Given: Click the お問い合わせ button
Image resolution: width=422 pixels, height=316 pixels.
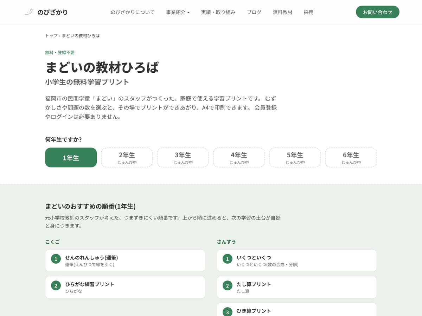Looking at the screenshot, I should click(378, 12).
